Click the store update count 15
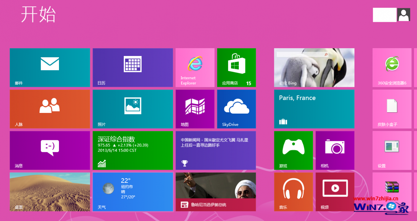The width and height of the screenshot is (417, 221). pyautogui.click(x=249, y=83)
